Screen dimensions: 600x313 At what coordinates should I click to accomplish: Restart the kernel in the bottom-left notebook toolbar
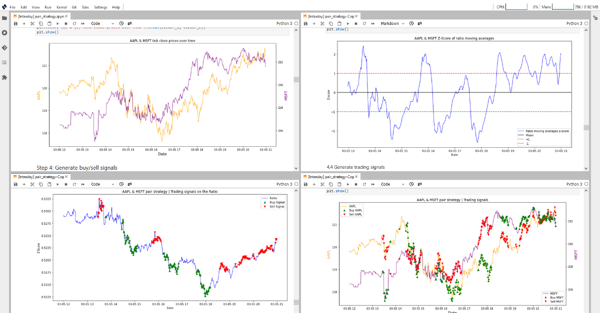[x=74, y=184]
